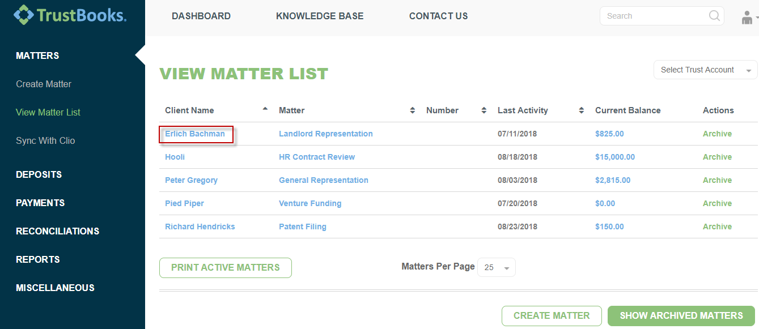Click Show Archived Matters button
This screenshot has width=759, height=329.
click(x=681, y=316)
